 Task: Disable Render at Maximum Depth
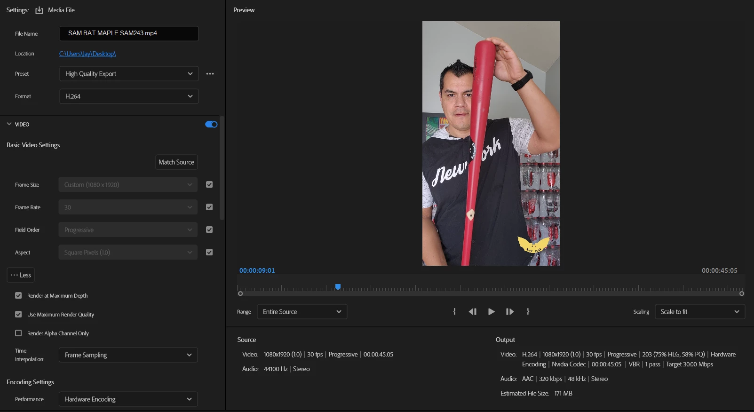tap(18, 296)
